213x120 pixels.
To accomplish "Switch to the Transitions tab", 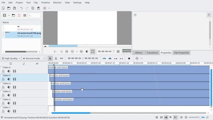I will click(152, 53).
